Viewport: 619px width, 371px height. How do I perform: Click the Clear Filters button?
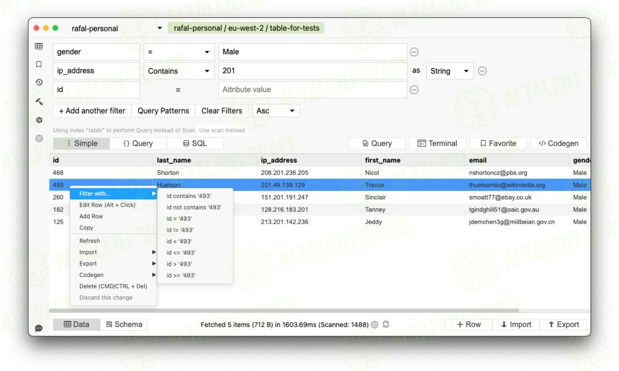click(222, 111)
